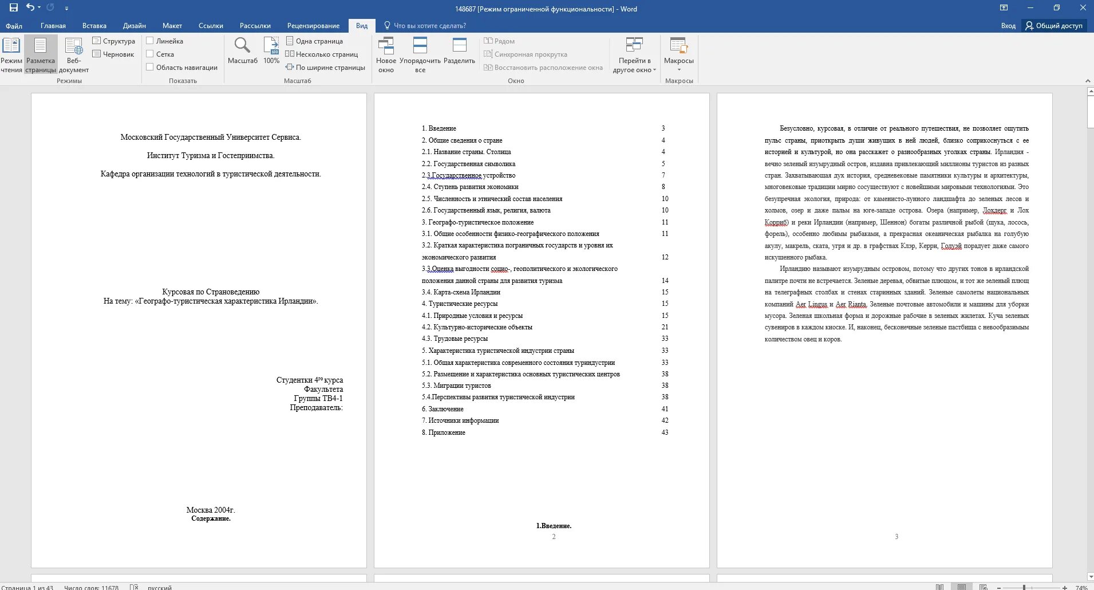Switch to Веб-документ view
Screen dimensions: 1094x590
point(74,55)
